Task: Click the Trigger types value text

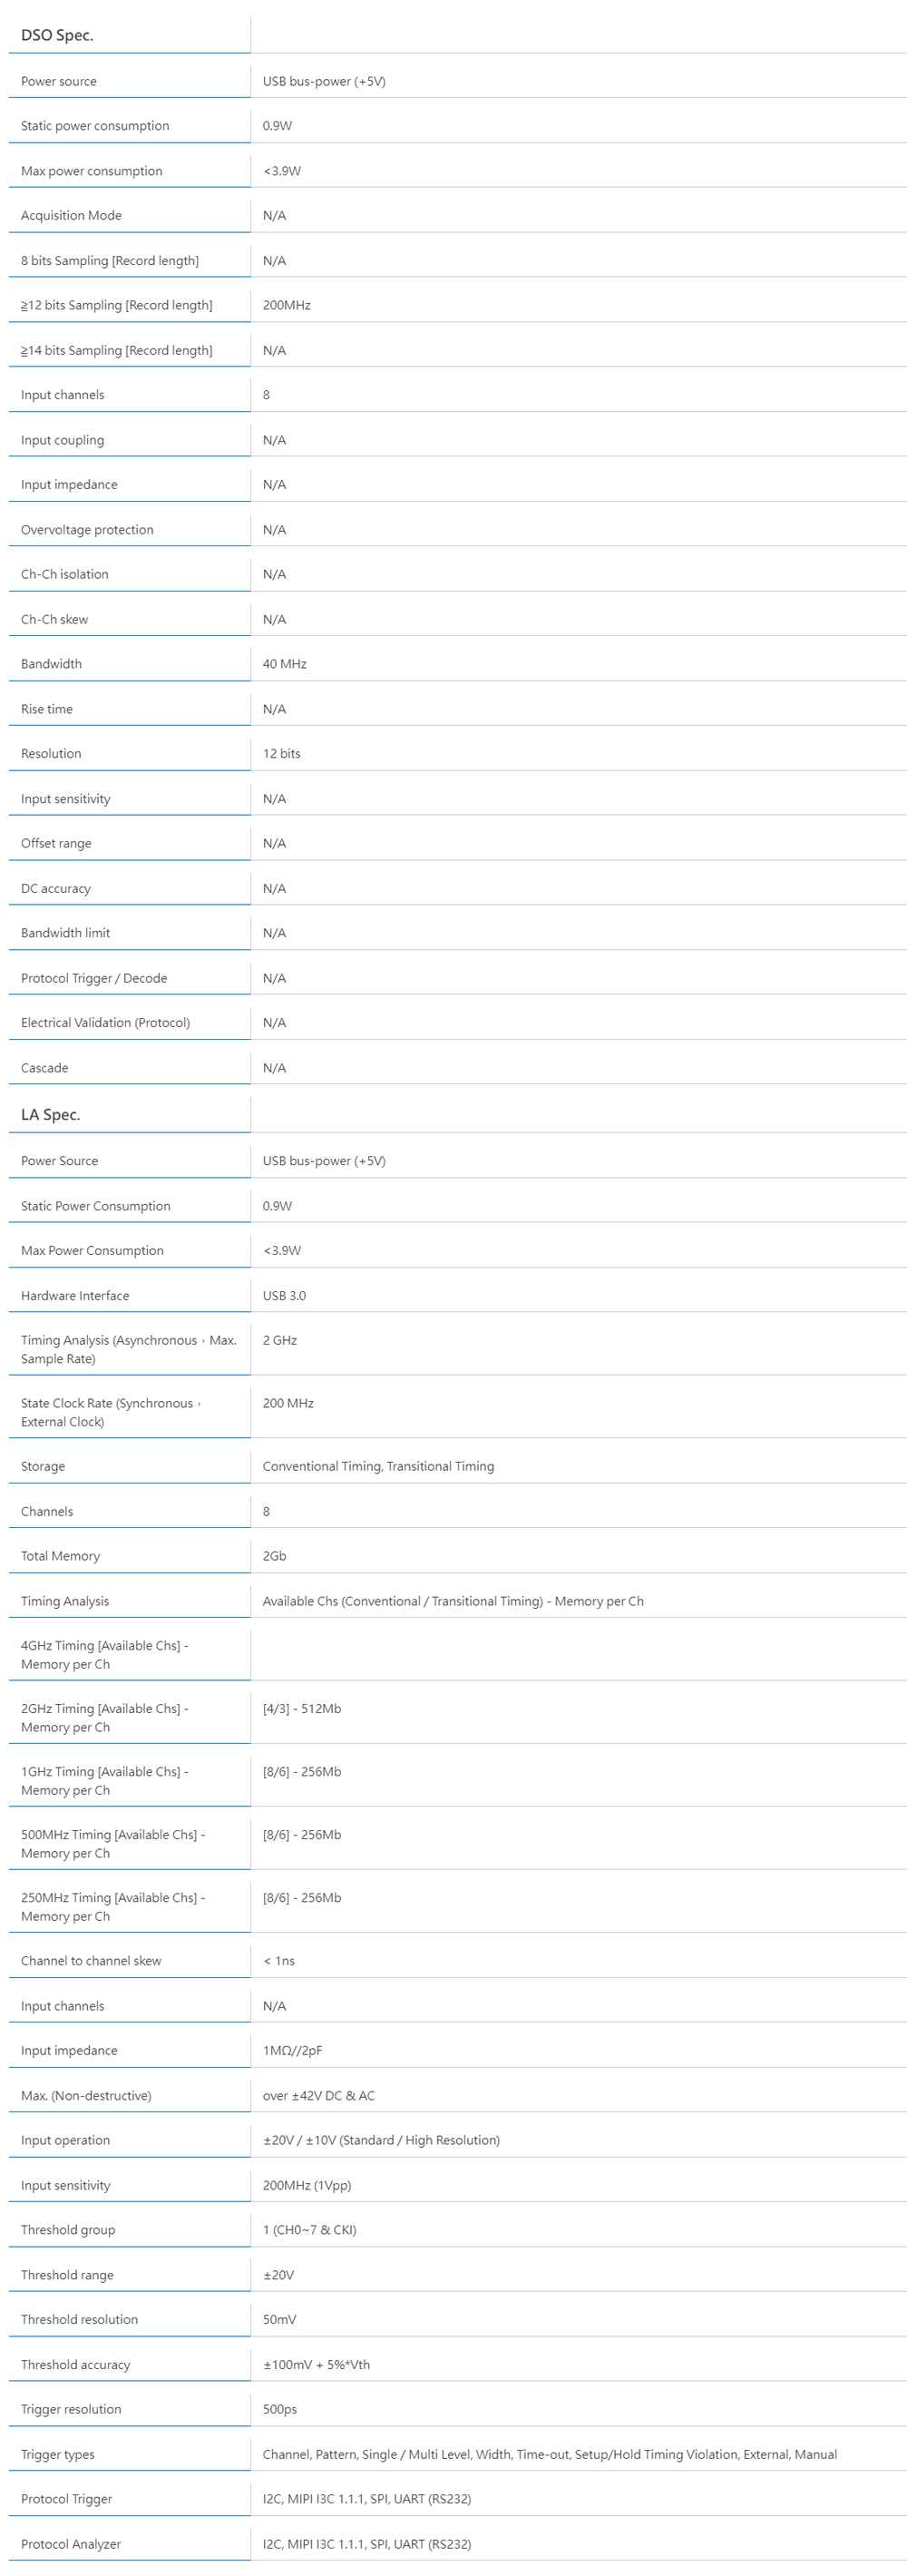Action: tap(549, 2455)
